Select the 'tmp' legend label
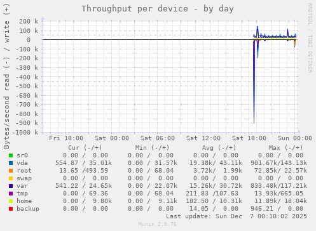This screenshot has width=316, height=231. (x=22, y=194)
